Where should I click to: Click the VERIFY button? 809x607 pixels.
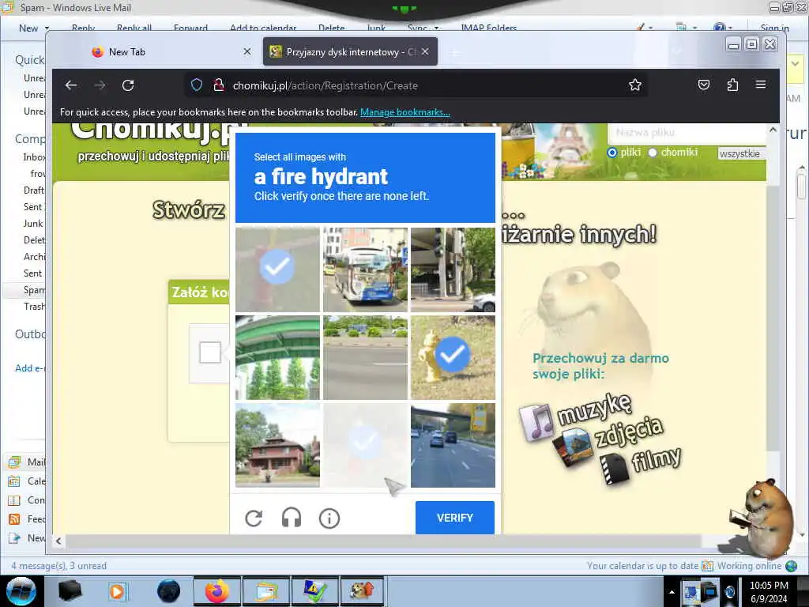pos(454,517)
